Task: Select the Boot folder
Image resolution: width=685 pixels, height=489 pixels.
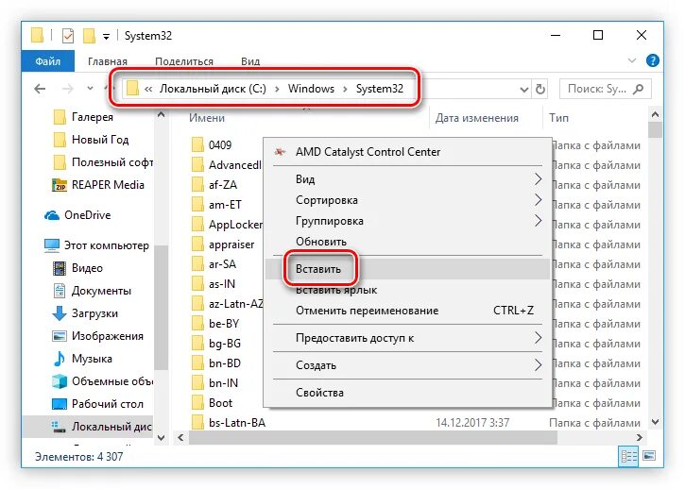Action: coord(213,403)
